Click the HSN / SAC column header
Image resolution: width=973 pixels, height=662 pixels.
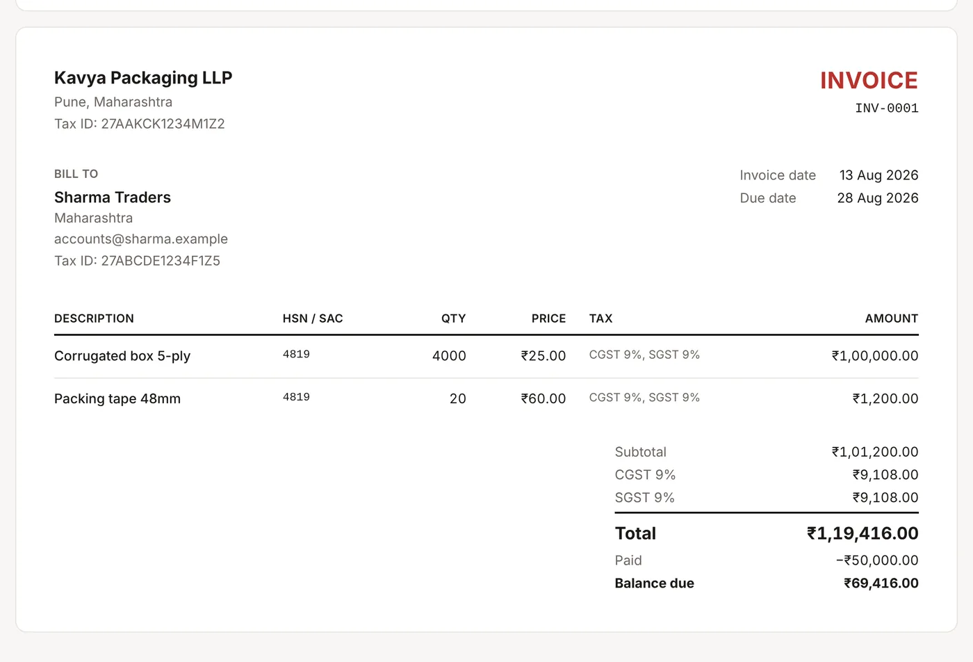(313, 318)
